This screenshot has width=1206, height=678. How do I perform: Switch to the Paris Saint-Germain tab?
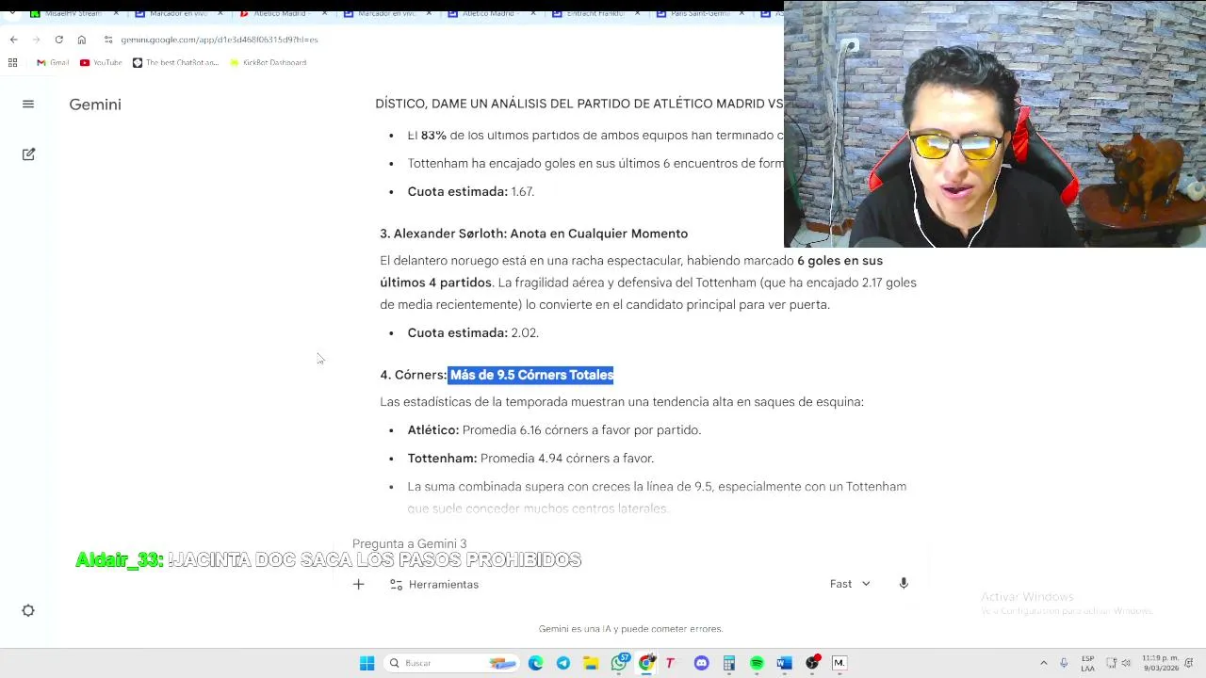699,13
